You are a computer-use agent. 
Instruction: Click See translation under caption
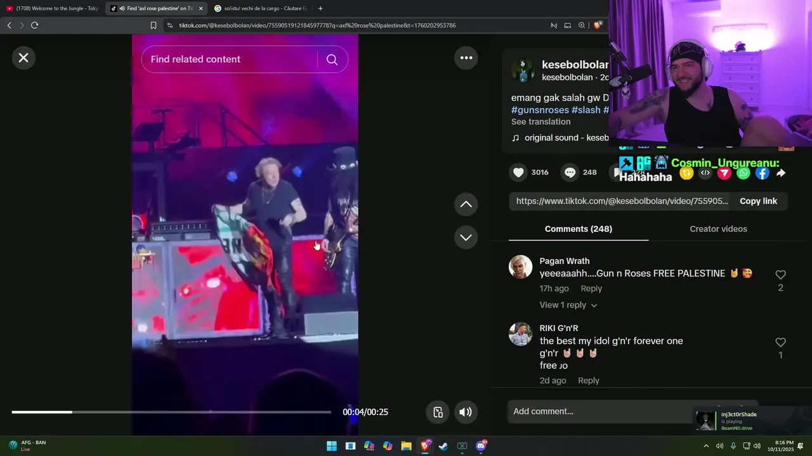[x=540, y=122]
